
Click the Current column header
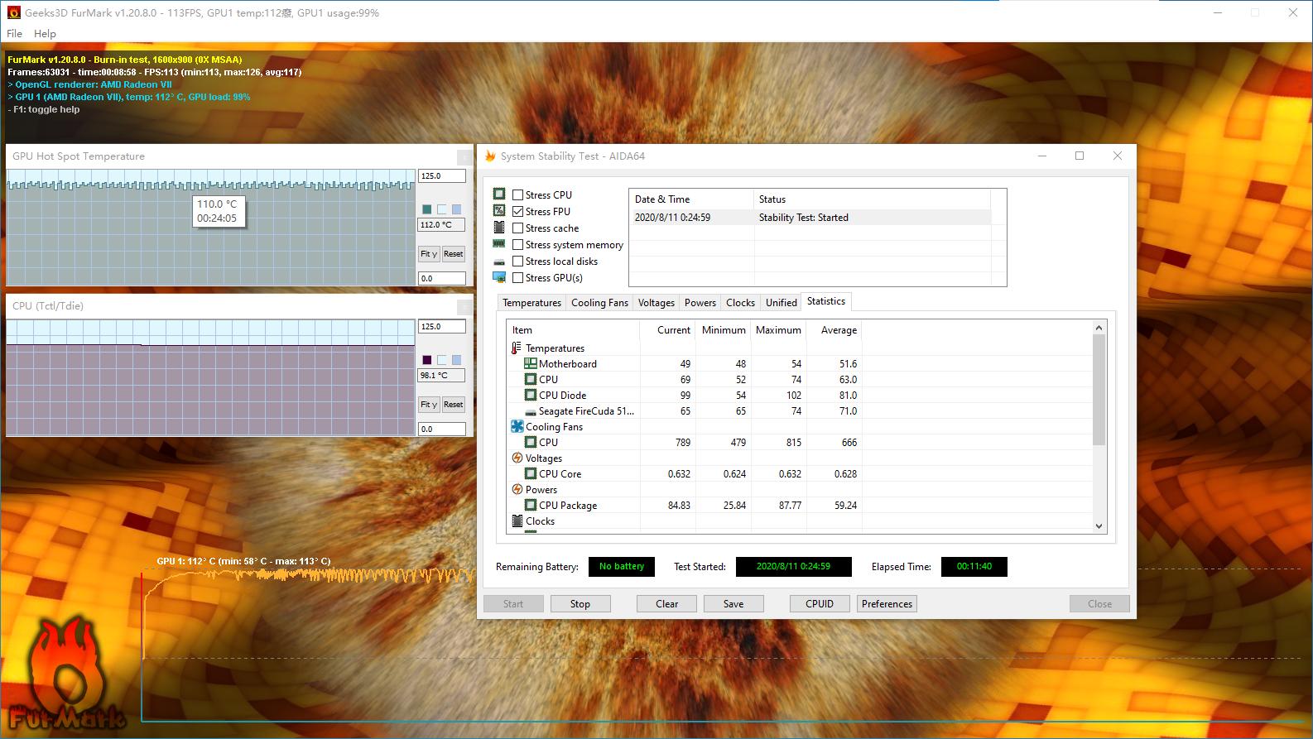pyautogui.click(x=667, y=330)
